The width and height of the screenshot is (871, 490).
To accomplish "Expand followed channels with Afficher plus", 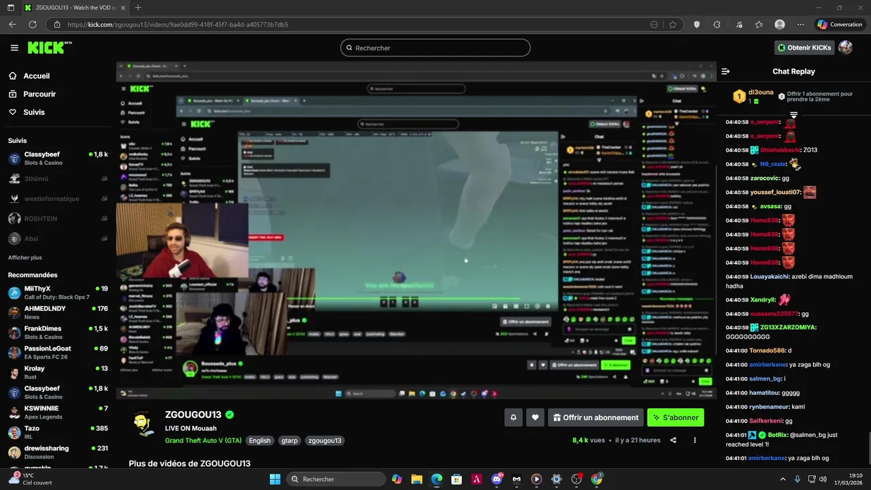I will 25,258.
